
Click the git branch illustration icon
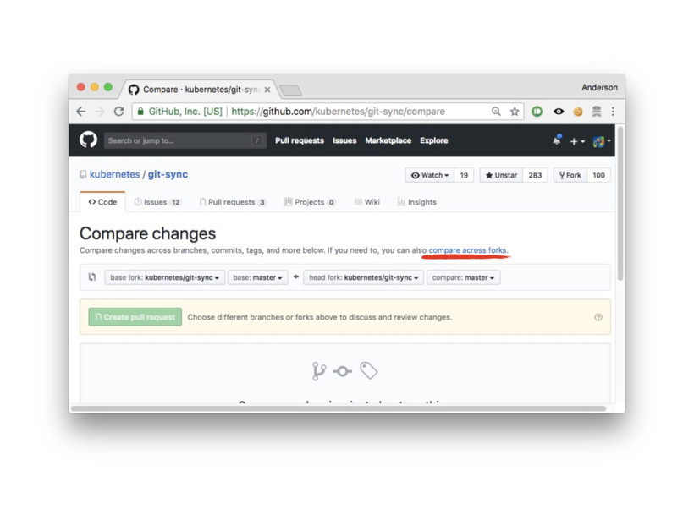point(319,371)
